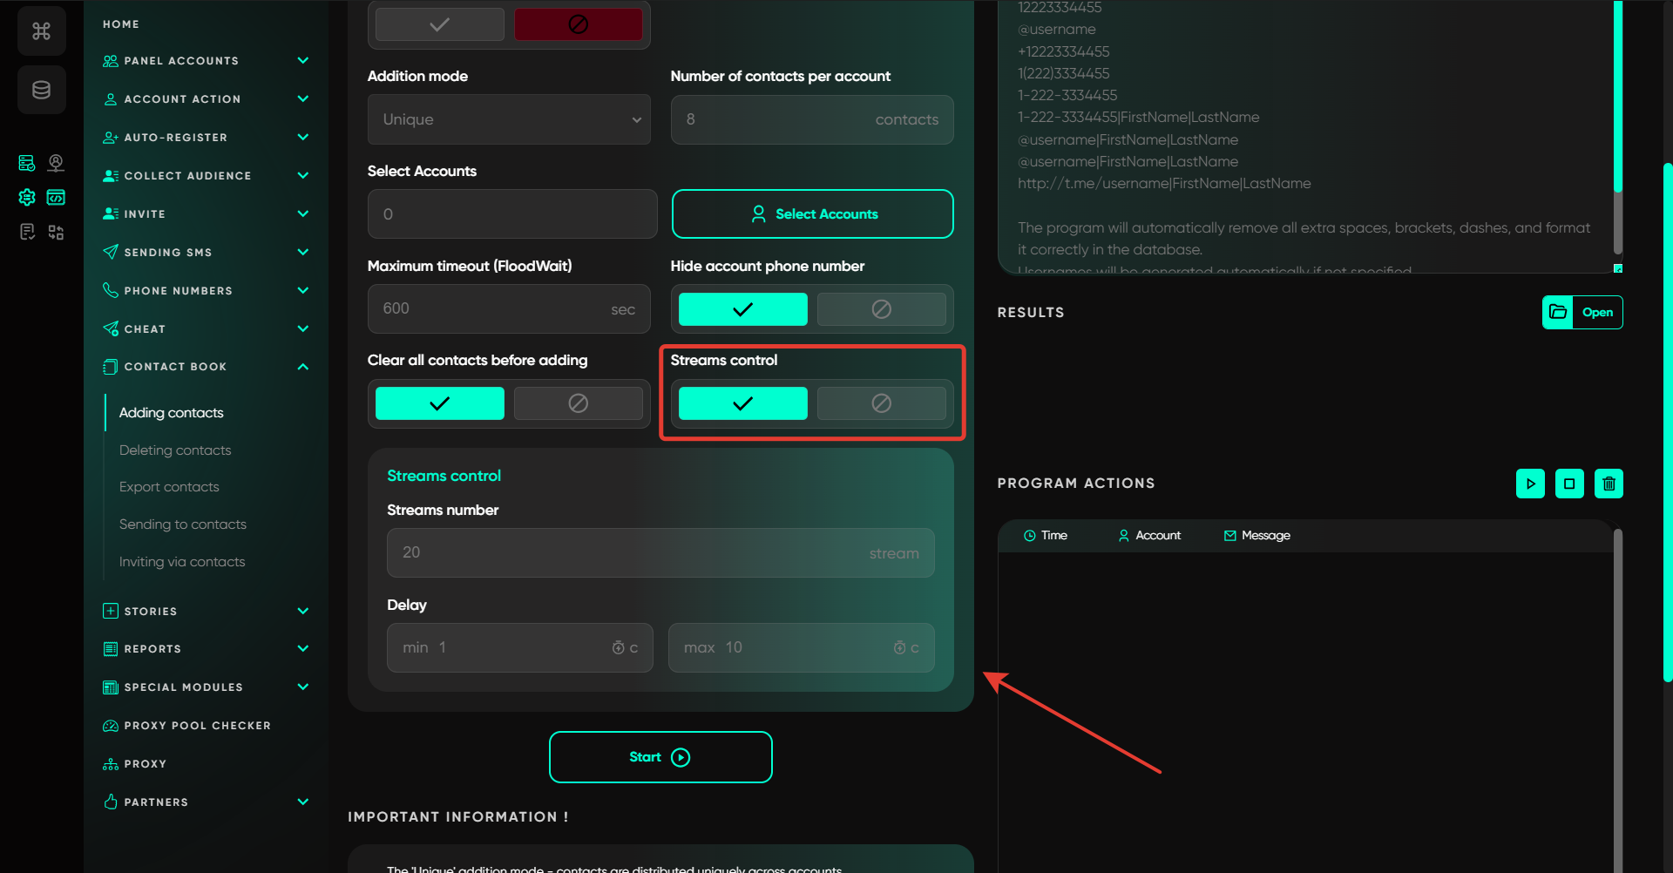Collapse the Contact Book section
The width and height of the screenshot is (1673, 873).
click(302, 367)
